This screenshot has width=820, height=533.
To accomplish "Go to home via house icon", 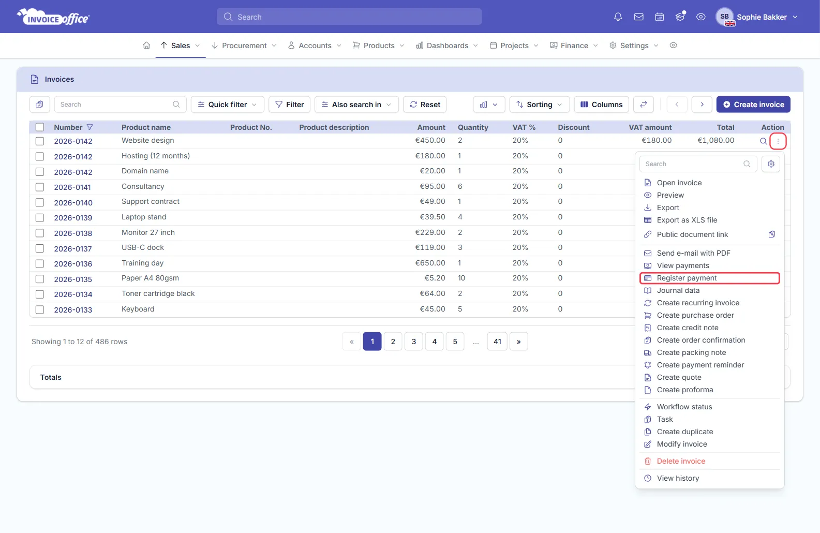I will tap(146, 46).
